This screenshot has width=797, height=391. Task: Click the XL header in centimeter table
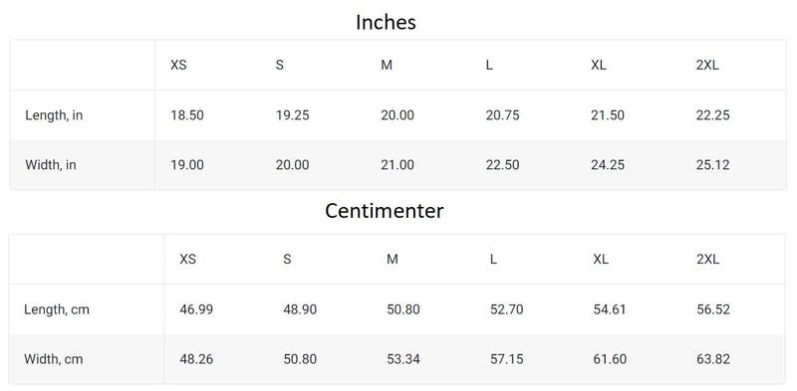coord(601,259)
